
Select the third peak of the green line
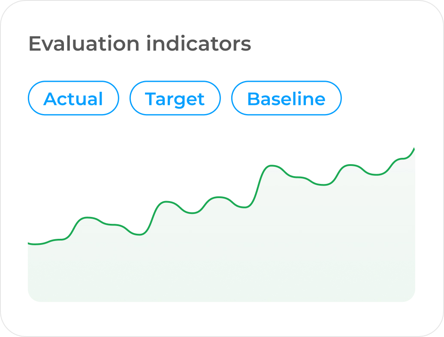(x=219, y=197)
